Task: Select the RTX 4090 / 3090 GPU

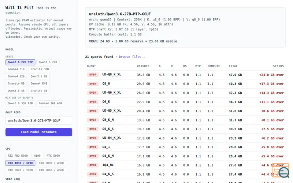Action: [20, 163]
